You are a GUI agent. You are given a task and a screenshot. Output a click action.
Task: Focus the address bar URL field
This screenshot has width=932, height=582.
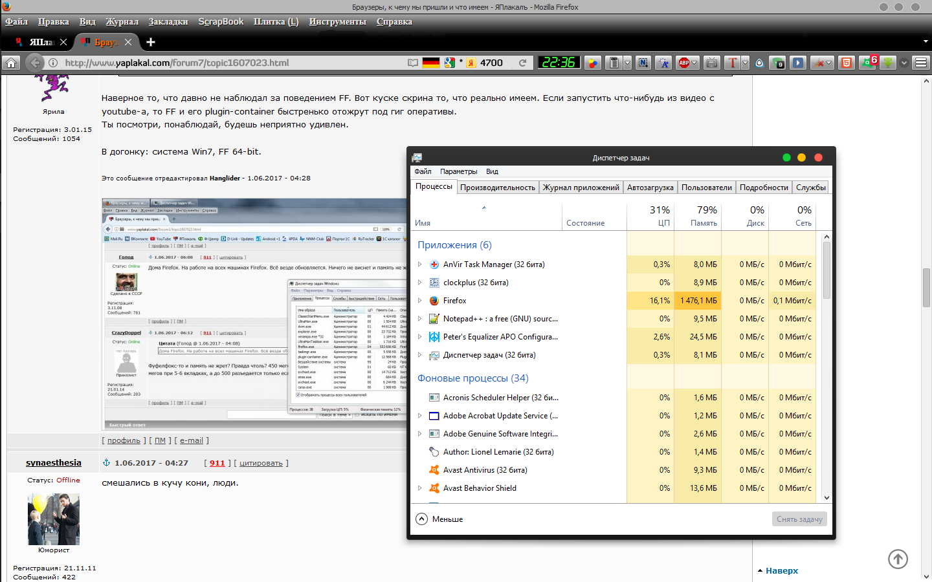(x=233, y=63)
